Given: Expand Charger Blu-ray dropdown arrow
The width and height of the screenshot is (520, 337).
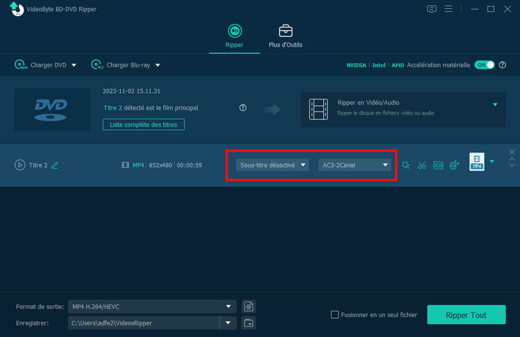Looking at the screenshot, I should (x=158, y=66).
